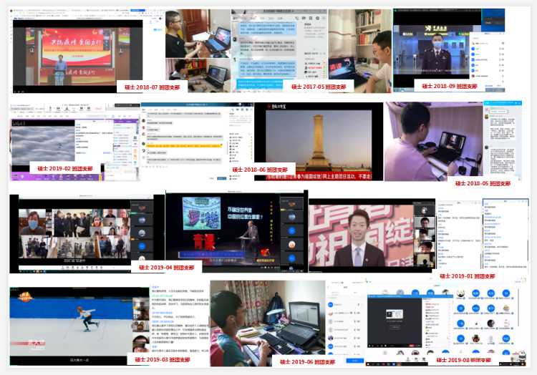Select the 硕士 2019-06 班团支部 label
The image size is (537, 375).
(307, 361)
